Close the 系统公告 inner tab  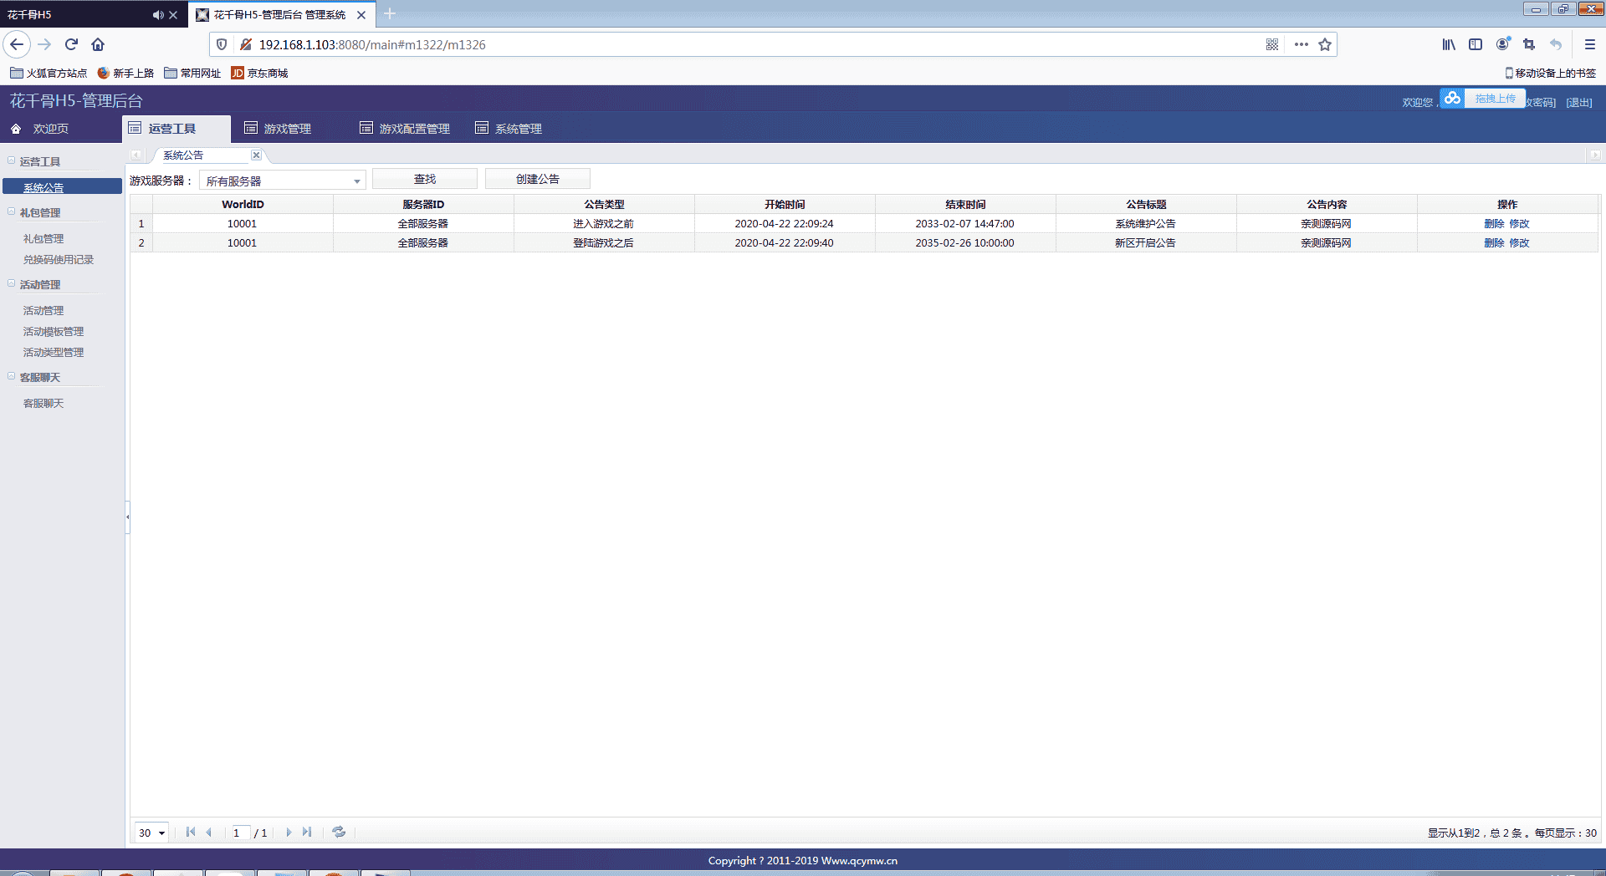coord(257,155)
